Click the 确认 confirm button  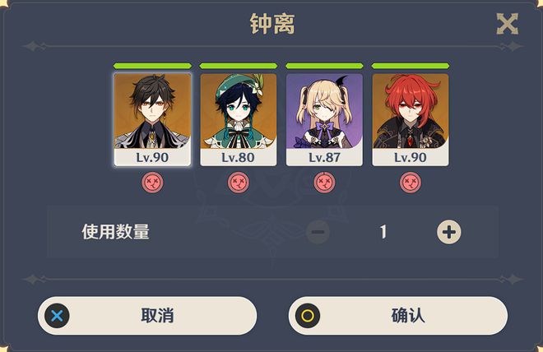398,315
